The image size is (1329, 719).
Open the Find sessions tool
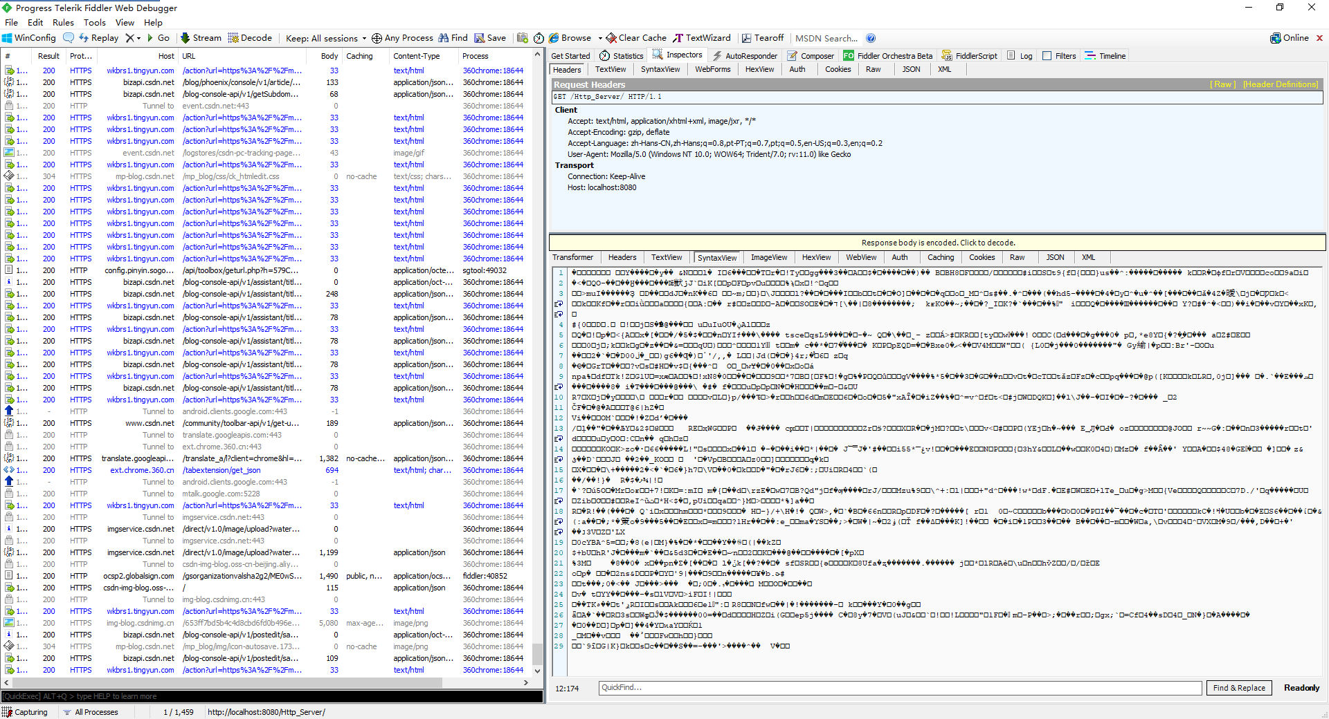point(452,38)
